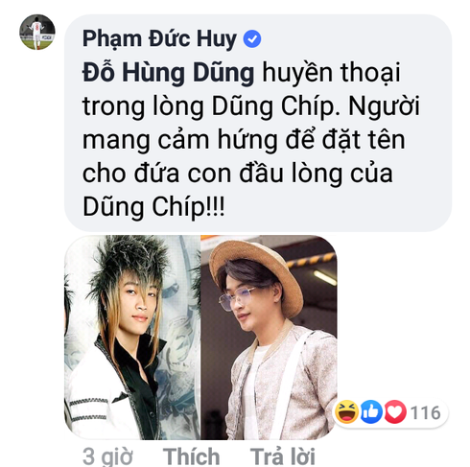This screenshot has width=470, height=467.
Task: Open the tagged Đỗ Hùng Dũng profile
Action: coord(168,73)
